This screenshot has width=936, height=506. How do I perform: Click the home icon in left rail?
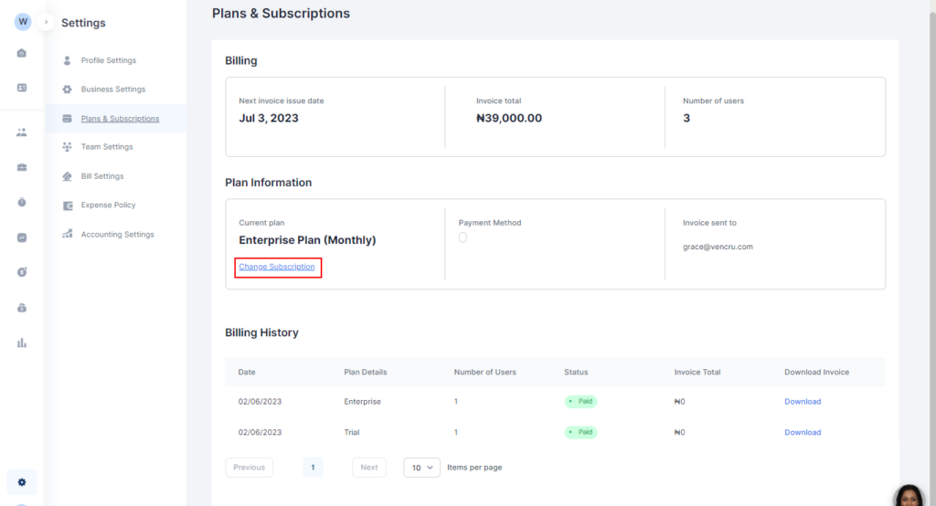click(22, 53)
